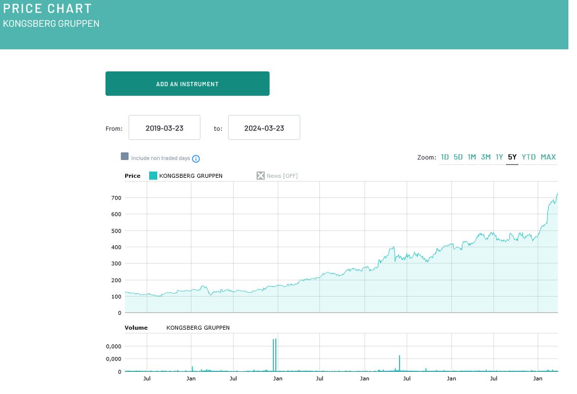Switch the chart to YTD range
577x394 pixels.
point(528,157)
